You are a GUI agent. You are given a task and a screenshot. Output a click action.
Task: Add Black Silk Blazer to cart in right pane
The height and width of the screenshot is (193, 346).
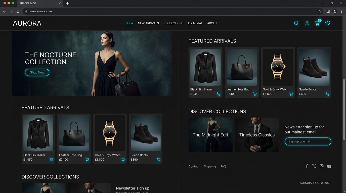pyautogui.click(x=219, y=94)
